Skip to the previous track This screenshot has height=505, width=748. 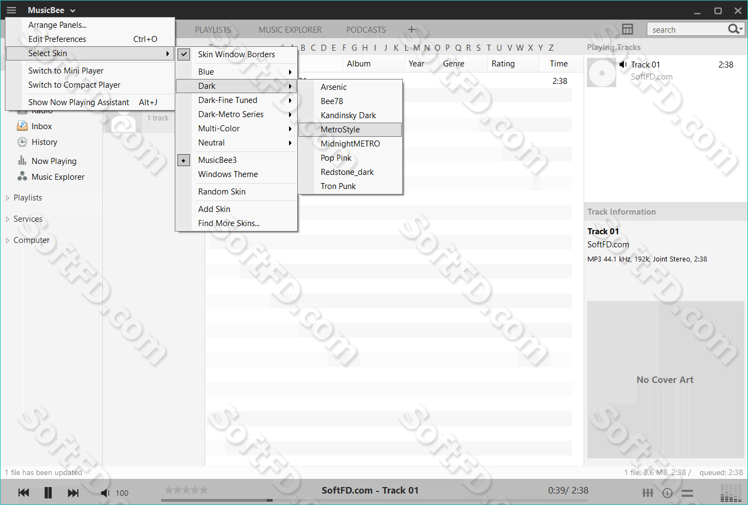click(x=23, y=492)
